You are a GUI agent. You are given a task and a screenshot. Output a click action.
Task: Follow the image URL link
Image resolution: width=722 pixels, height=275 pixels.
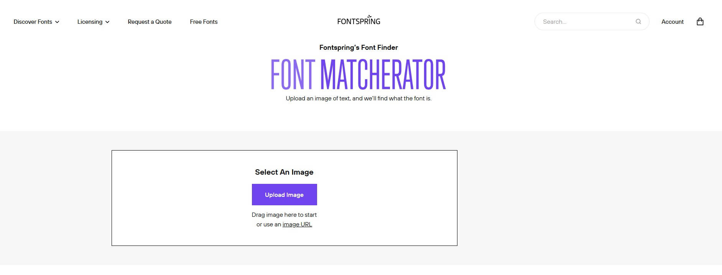[x=297, y=224]
